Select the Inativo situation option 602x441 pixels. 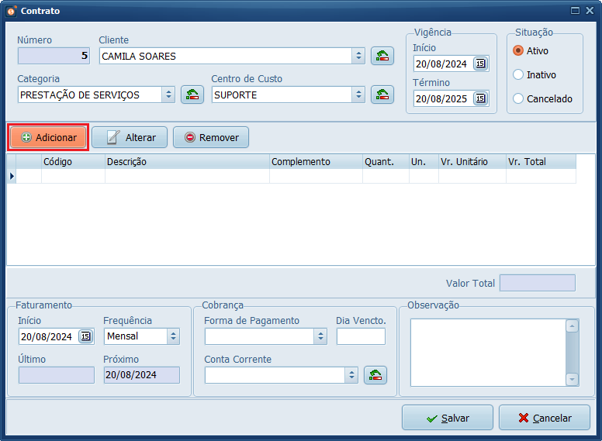(519, 74)
